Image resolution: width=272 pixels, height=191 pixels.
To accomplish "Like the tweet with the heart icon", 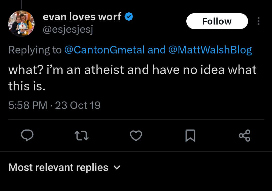I will [x=136, y=136].
